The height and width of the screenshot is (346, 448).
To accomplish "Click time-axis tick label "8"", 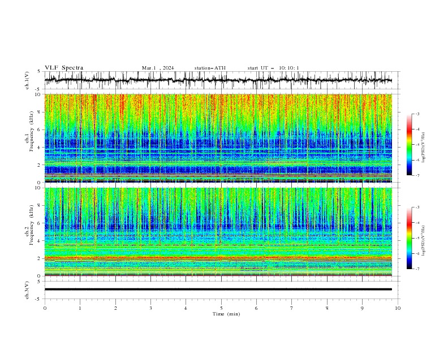I will [x=327, y=308].
